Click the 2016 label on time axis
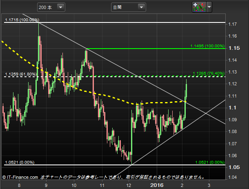The height and width of the screenshot is (189, 249). (x=157, y=185)
